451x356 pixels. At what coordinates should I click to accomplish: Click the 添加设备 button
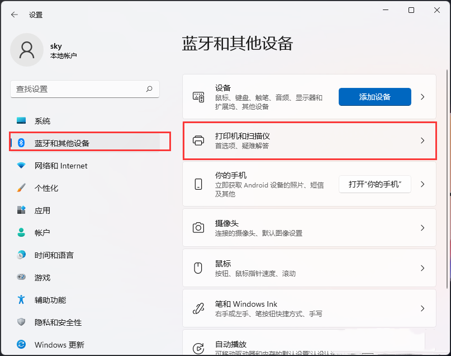[x=374, y=96]
